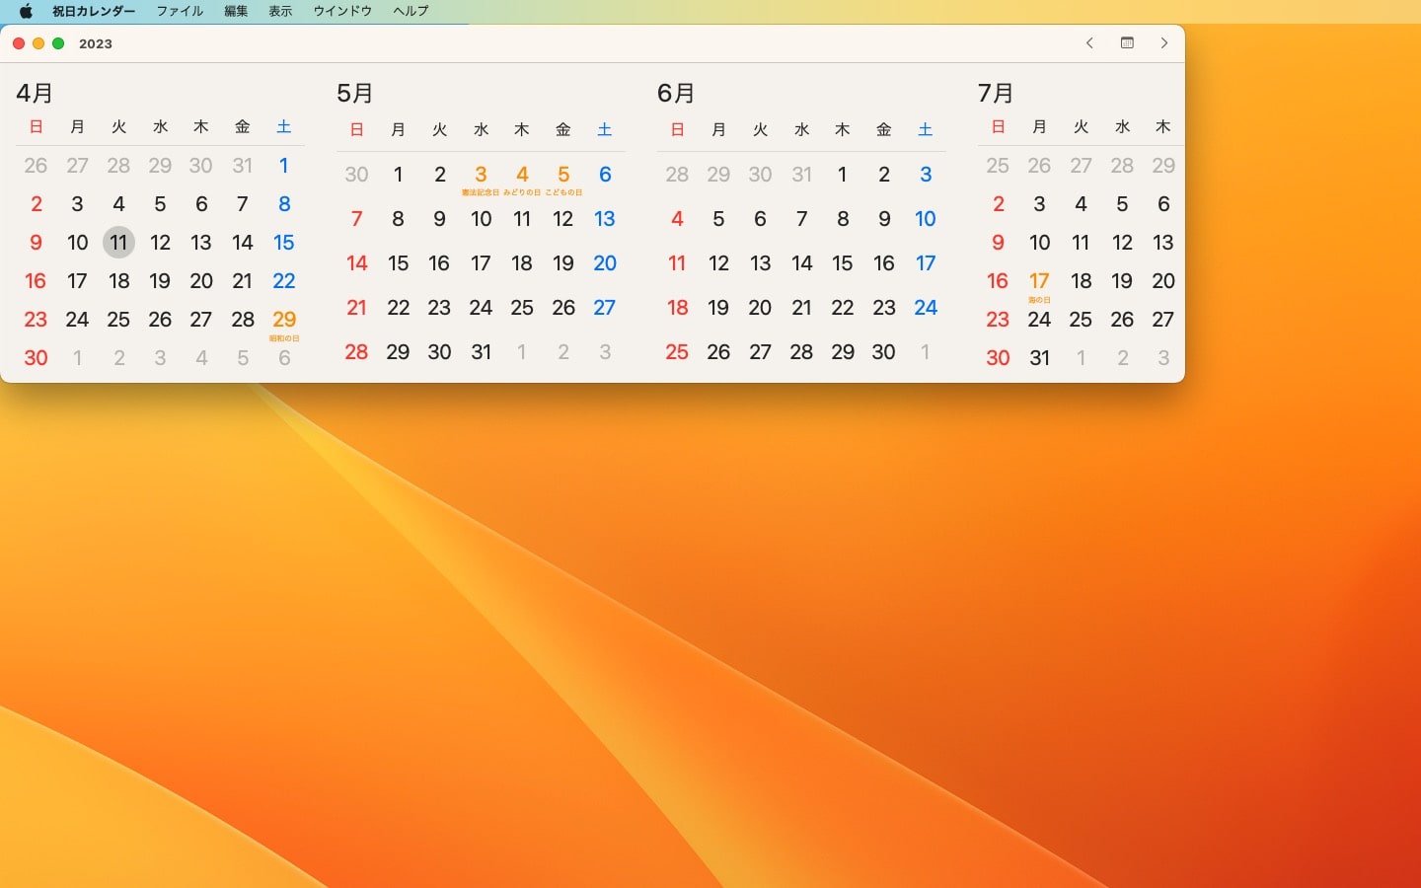1421x888 pixels.
Task: Select Saturday June 24
Action: 926,308
